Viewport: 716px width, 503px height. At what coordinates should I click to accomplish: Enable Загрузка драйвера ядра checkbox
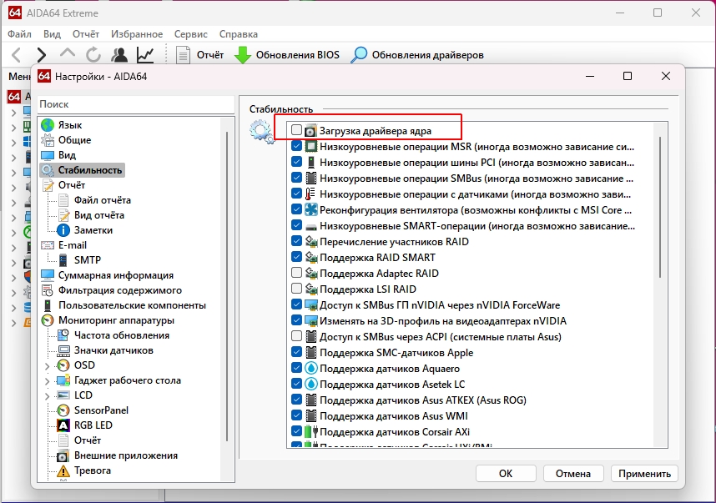[296, 130]
